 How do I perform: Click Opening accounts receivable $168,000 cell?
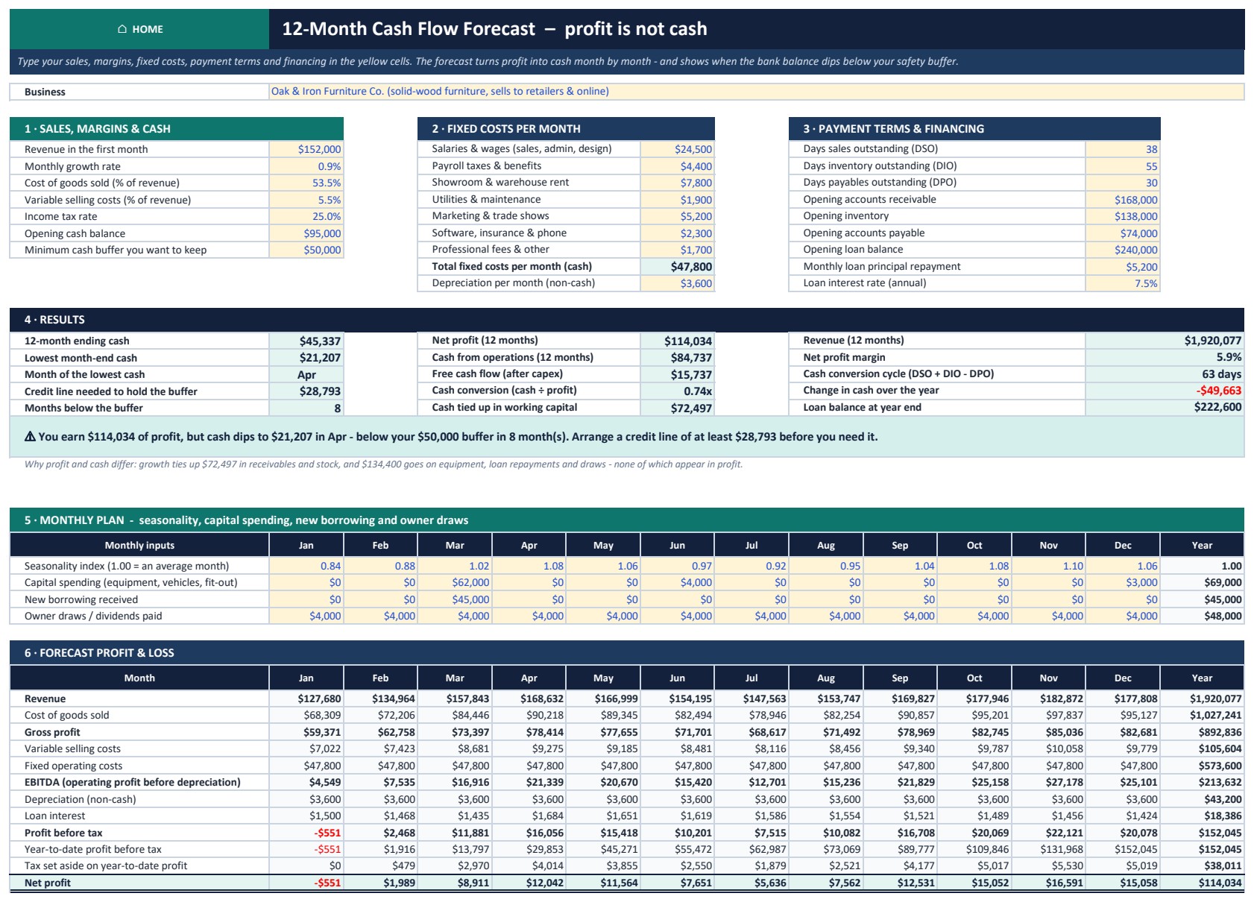click(1123, 200)
